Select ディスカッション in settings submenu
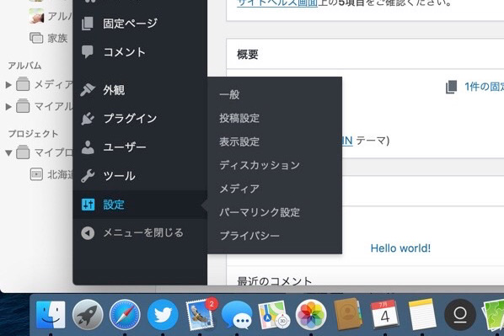The width and height of the screenshot is (504, 336). [260, 165]
